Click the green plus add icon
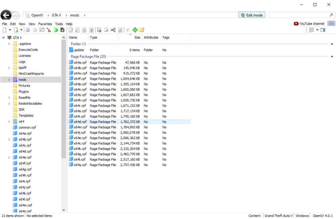This screenshot has width=336, height=219. (x=135, y=30)
